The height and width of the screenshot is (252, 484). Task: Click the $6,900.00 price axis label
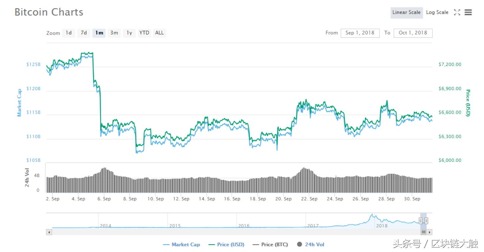450,89
